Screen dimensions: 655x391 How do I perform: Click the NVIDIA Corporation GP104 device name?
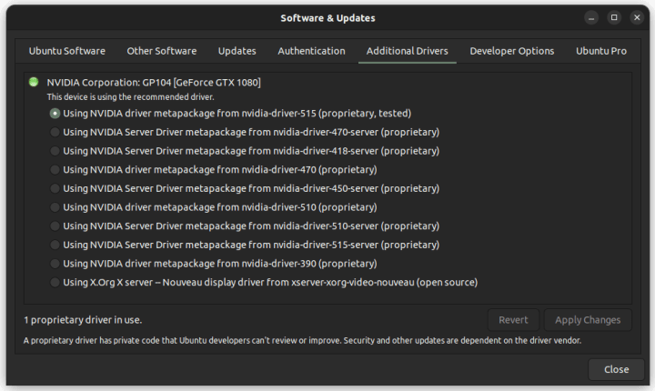click(x=154, y=83)
